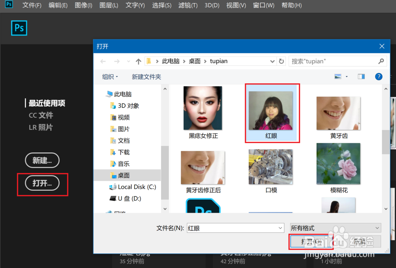Image resolution: width=396 pixels, height=268 pixels.
Task: Select CC 文件 in the left sidebar
Action: click(x=41, y=115)
